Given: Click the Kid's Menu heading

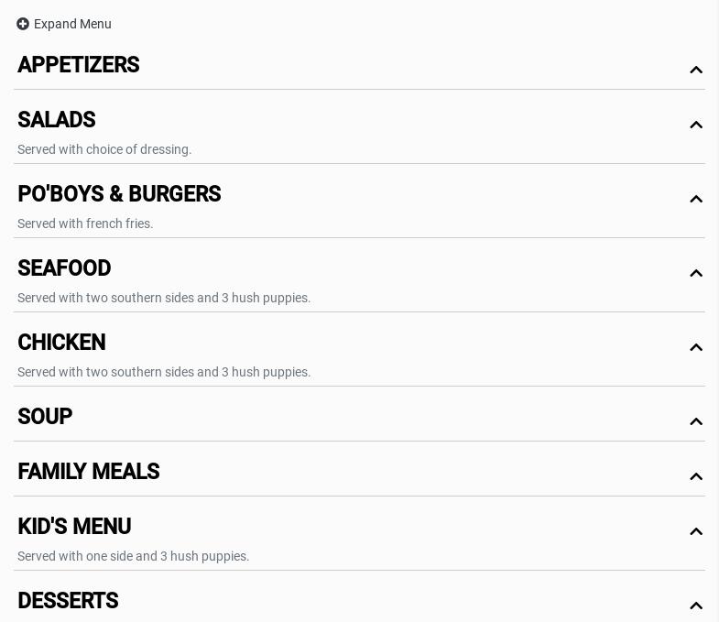Looking at the screenshot, I should [74, 527].
